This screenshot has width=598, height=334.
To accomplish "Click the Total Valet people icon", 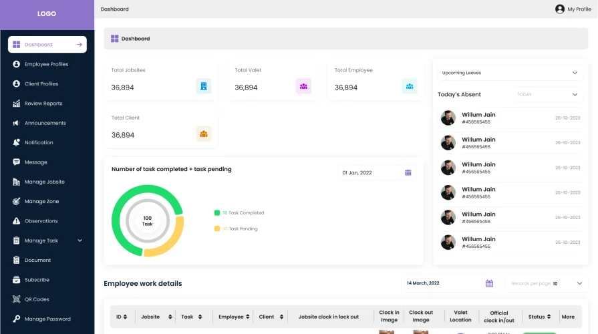I will [303, 86].
